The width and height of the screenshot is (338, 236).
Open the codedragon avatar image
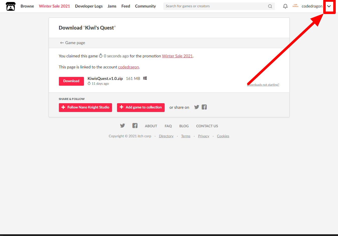pos(295,6)
